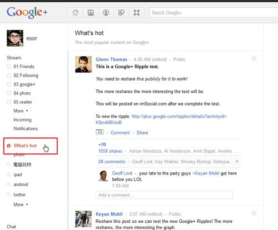Select the 03.google+ circle radio
Image resolution: width=278 pixels, height=230 pixels.
coord(9,84)
